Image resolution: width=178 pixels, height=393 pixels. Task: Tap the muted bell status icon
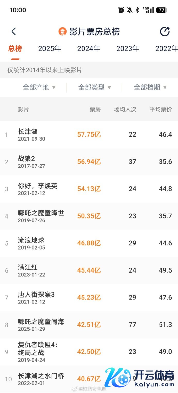click(x=130, y=10)
